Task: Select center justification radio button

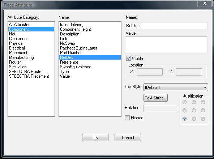Action: (x=194, y=111)
